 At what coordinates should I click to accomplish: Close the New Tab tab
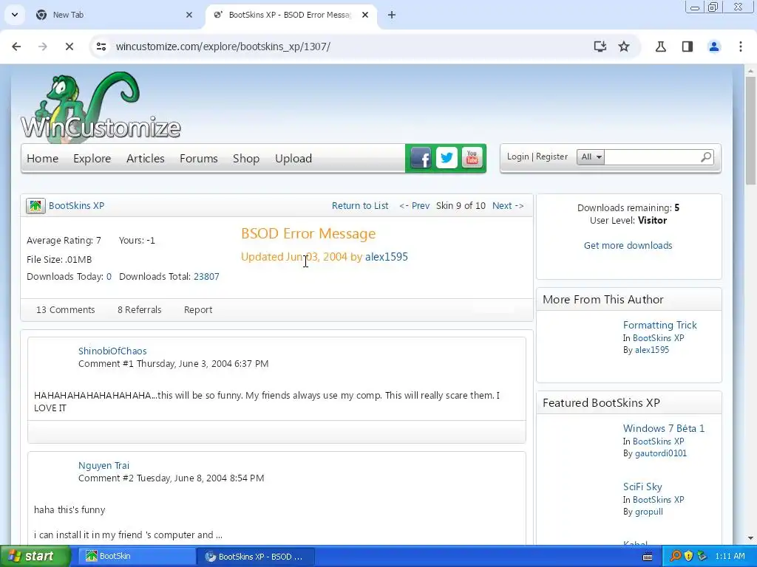[189, 15]
